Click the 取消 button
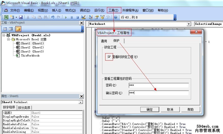 (170, 109)
